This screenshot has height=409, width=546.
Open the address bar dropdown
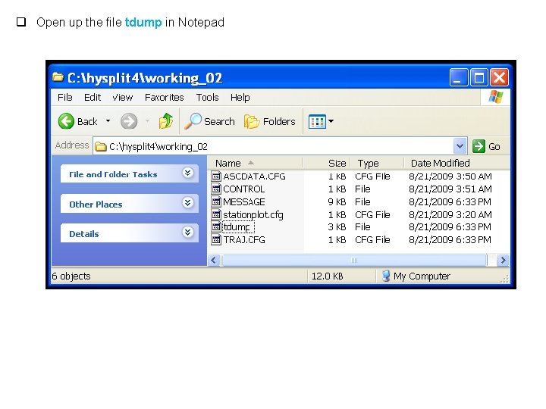tap(460, 146)
